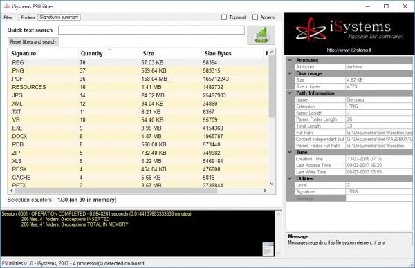Click the 165712243 size bytes cell
This screenshot has width=415, height=268.
pyautogui.click(x=216, y=79)
